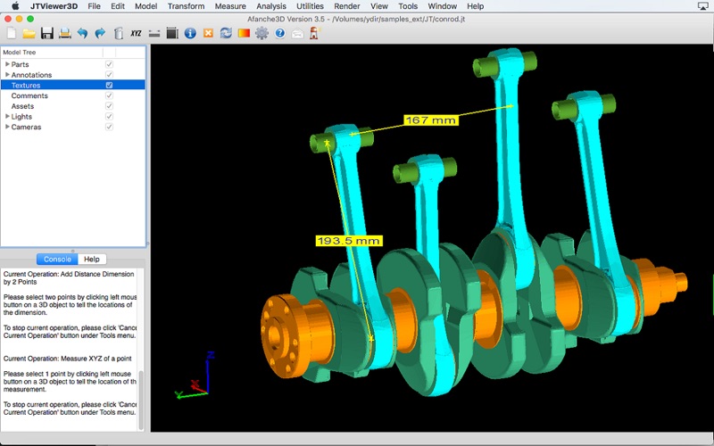The image size is (714, 446).
Task: Expand the Parts tree node
Action: pyautogui.click(x=7, y=64)
